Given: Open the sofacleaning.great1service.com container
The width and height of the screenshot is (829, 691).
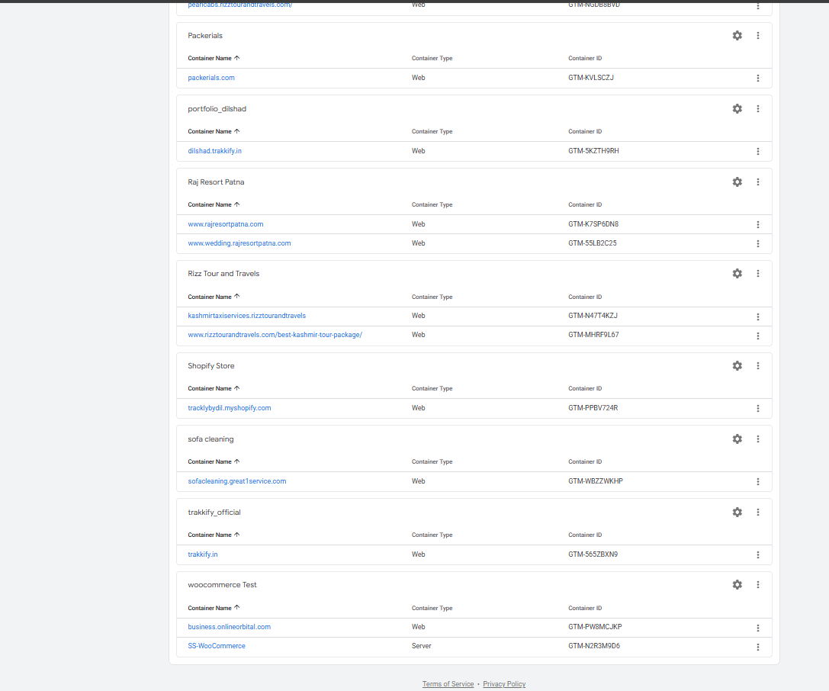Looking at the screenshot, I should pos(237,481).
